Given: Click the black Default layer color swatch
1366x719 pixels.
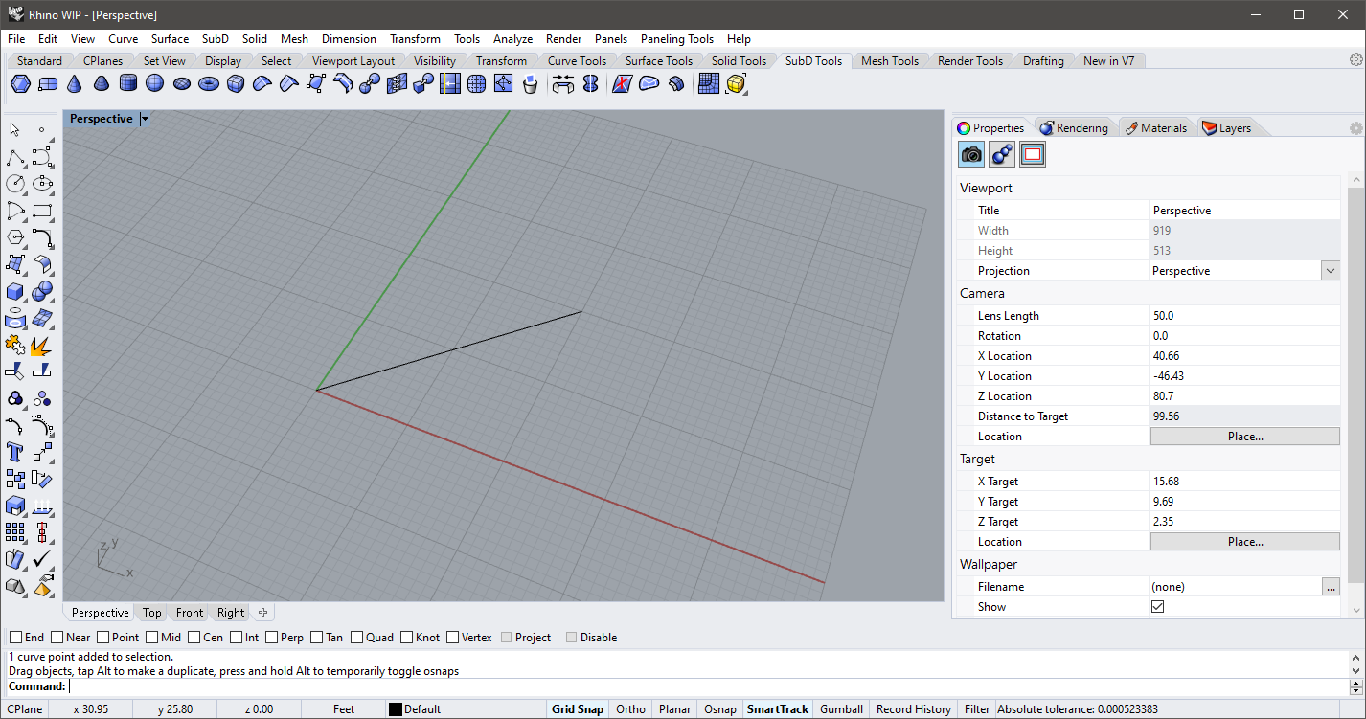Looking at the screenshot, I should pyautogui.click(x=395, y=709).
